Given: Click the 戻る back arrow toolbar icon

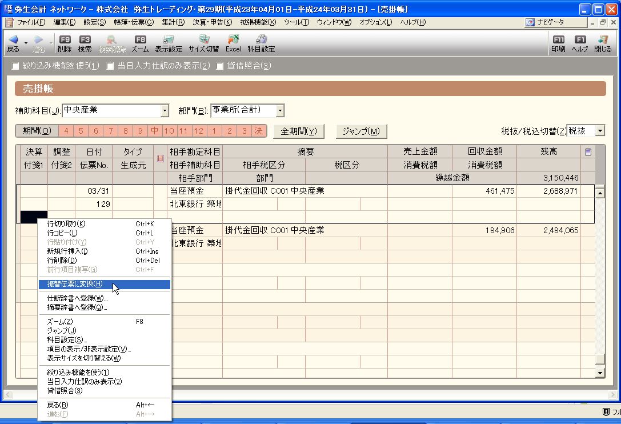Looking at the screenshot, I should (x=13, y=43).
